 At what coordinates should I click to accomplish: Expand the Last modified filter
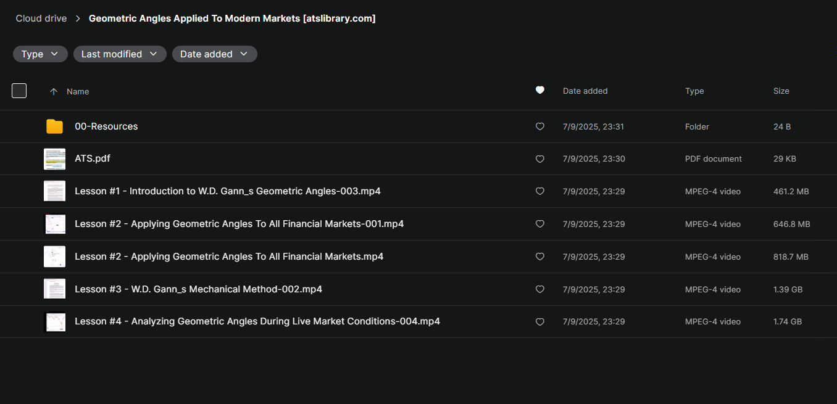[120, 54]
